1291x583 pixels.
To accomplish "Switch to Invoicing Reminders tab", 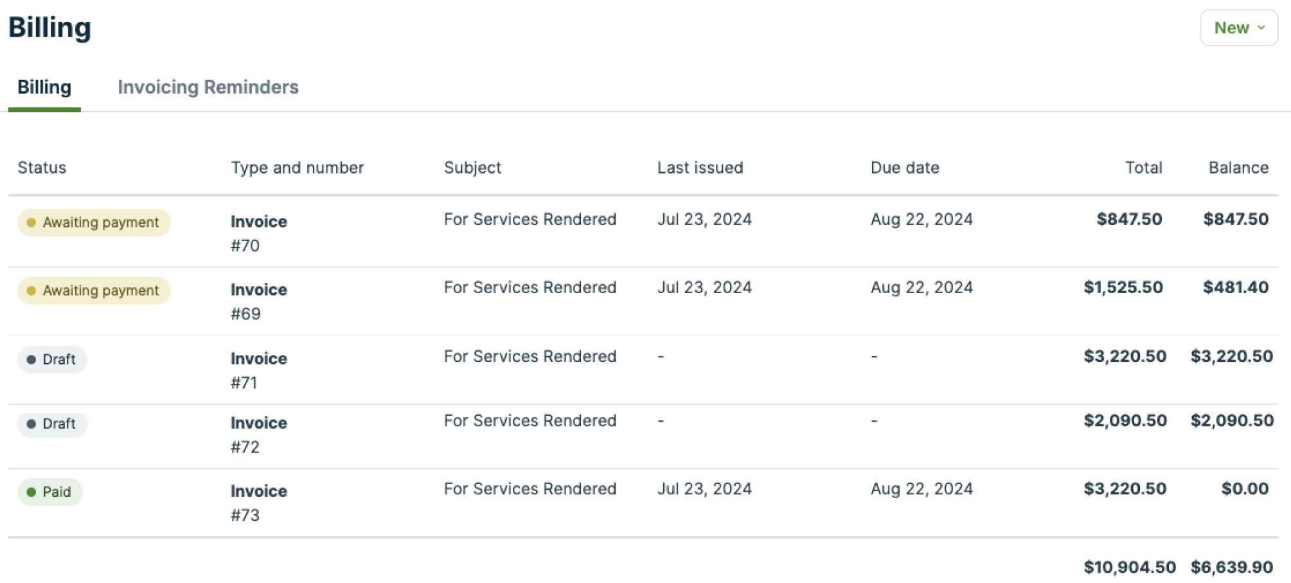I will (208, 87).
